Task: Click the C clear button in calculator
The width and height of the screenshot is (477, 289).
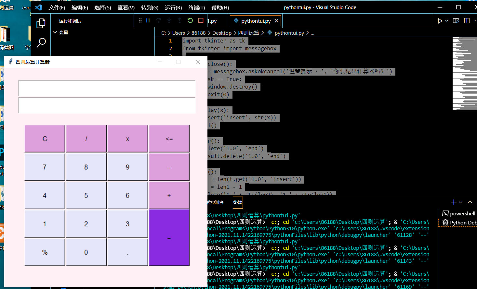Action: pyautogui.click(x=45, y=138)
